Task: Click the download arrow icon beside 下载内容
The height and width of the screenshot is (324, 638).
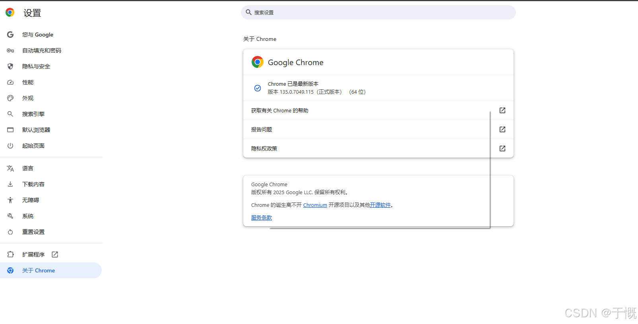Action: pos(10,184)
